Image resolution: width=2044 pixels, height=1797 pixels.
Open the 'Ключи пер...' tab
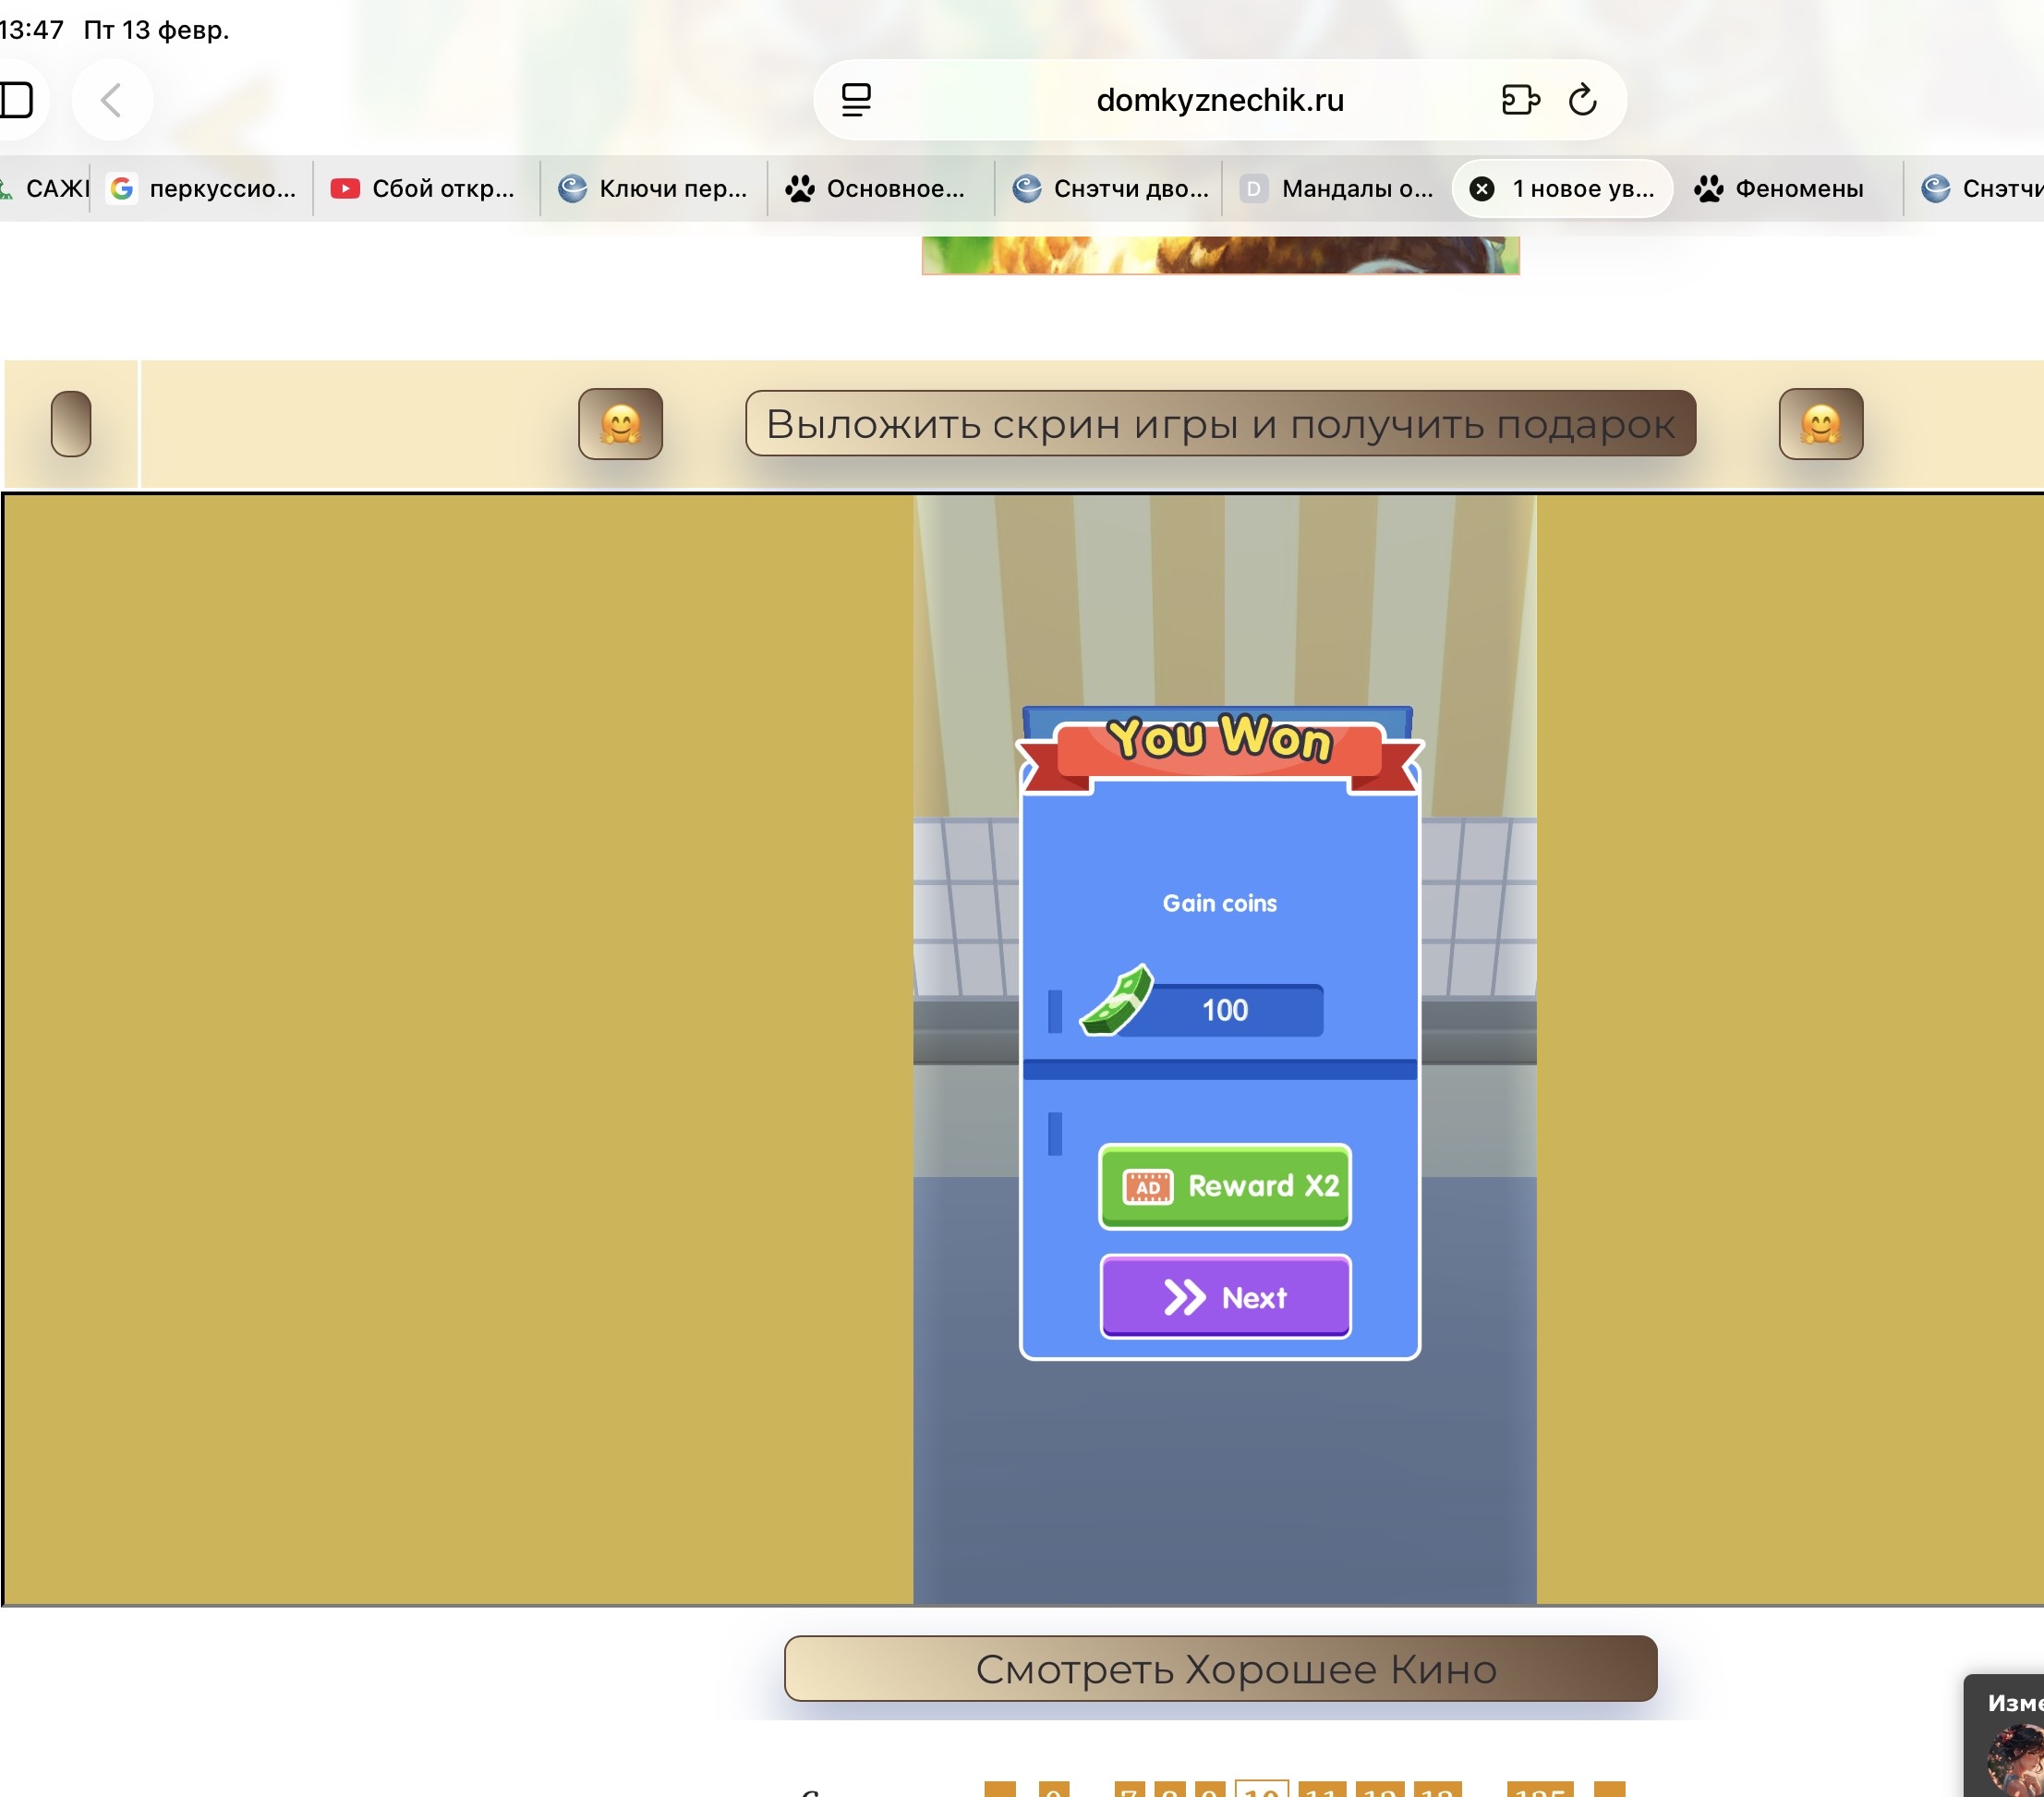655,189
